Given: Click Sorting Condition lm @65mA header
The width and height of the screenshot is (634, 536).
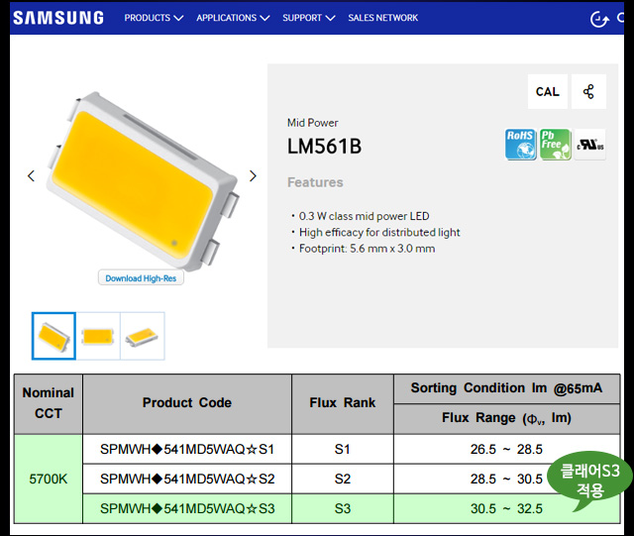Looking at the screenshot, I should pos(506,388).
